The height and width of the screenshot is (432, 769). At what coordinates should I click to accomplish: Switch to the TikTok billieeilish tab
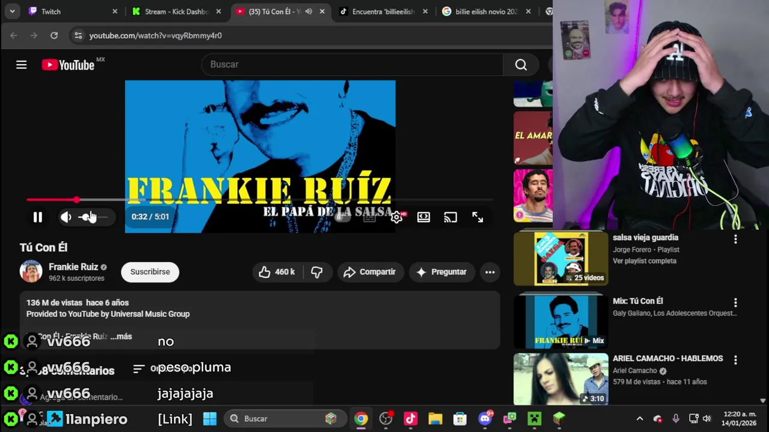pyautogui.click(x=383, y=11)
